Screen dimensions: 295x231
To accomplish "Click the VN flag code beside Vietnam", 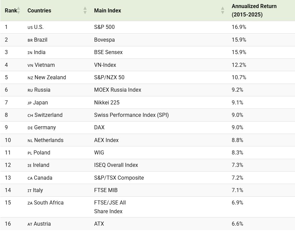I will click(30, 65).
